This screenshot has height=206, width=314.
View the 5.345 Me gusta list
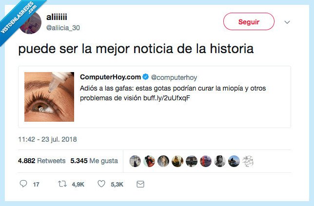[94, 161]
